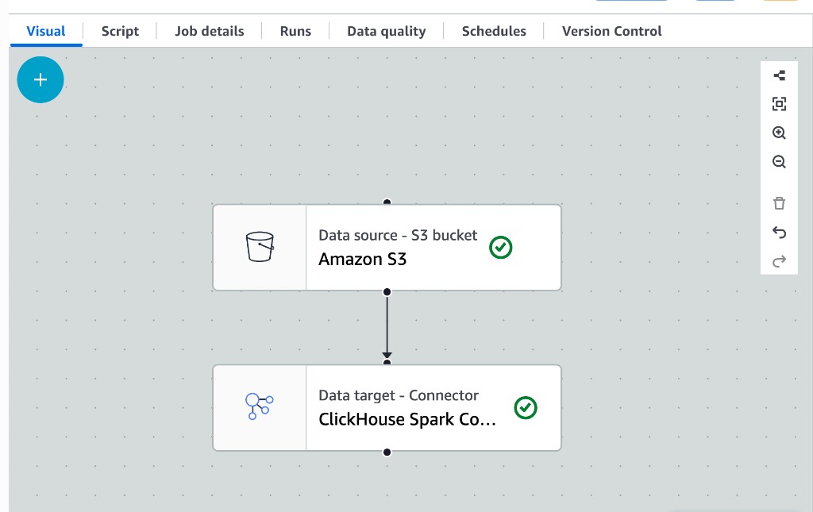Viewport: 813px width, 512px height.
Task: Zoom out on the canvas
Action: (x=779, y=162)
